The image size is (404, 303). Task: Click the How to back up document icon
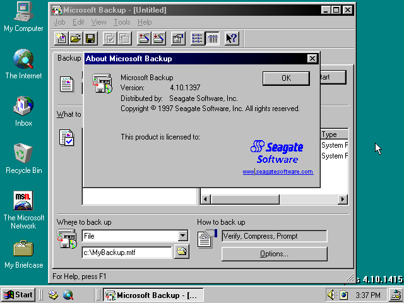208,239
